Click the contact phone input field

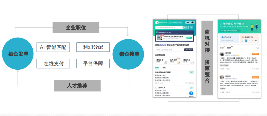(169, 50)
